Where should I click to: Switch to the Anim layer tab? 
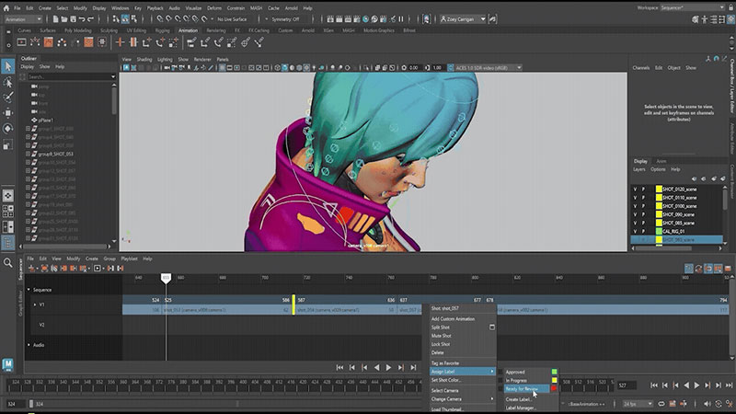point(661,161)
